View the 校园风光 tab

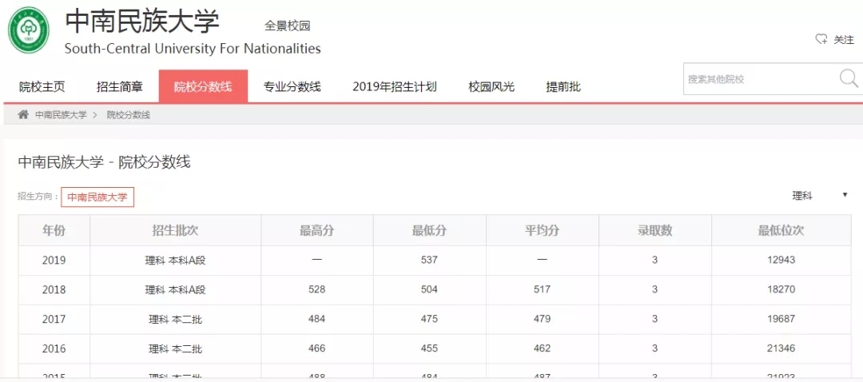coord(491,87)
